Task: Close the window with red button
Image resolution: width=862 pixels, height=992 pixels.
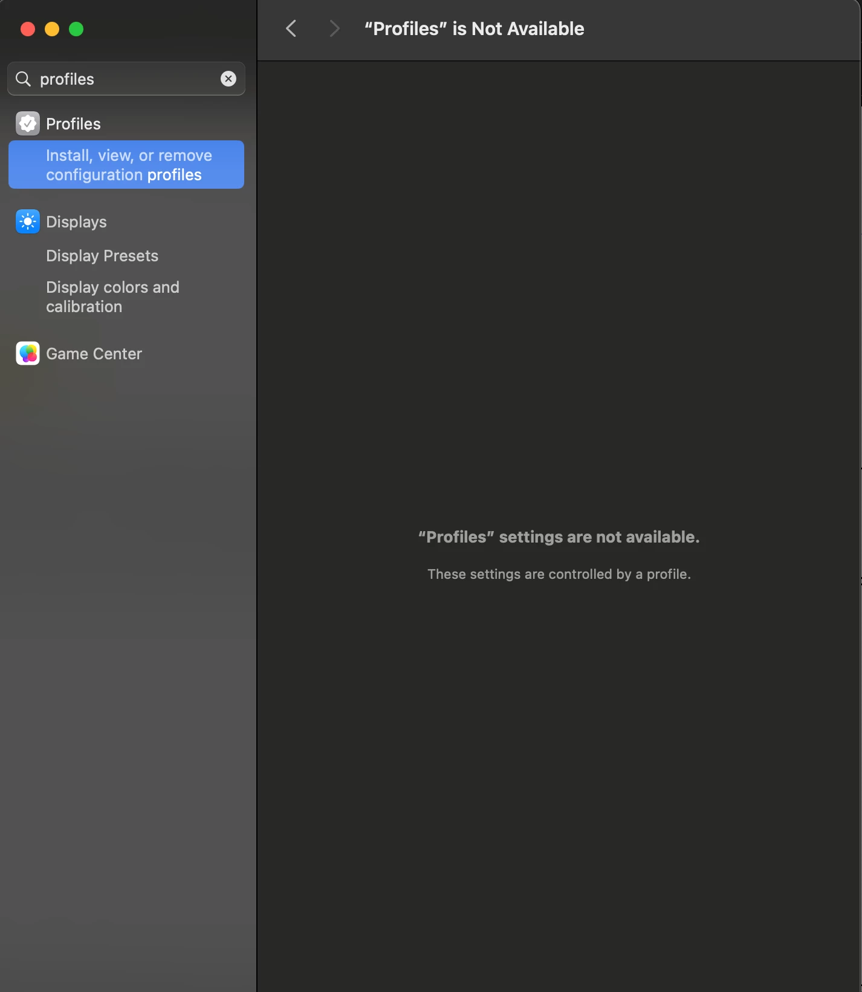Action: [28, 29]
